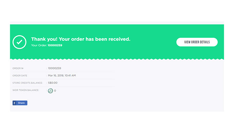Click the WOR token coin icon
The width and height of the screenshot is (234, 134).
[50, 91]
